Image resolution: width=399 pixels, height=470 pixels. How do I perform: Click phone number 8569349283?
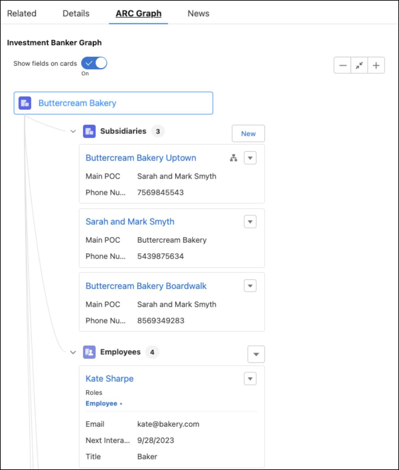[161, 321]
